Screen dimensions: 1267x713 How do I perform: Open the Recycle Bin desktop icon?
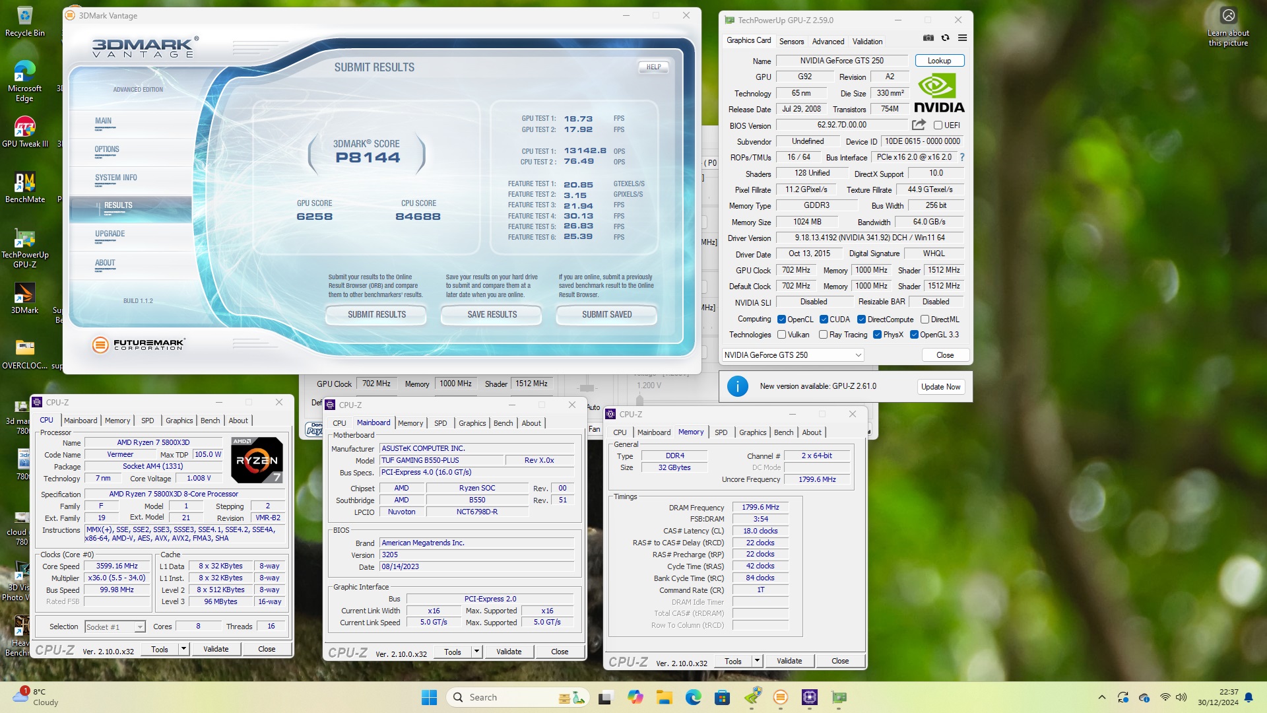coord(24,21)
